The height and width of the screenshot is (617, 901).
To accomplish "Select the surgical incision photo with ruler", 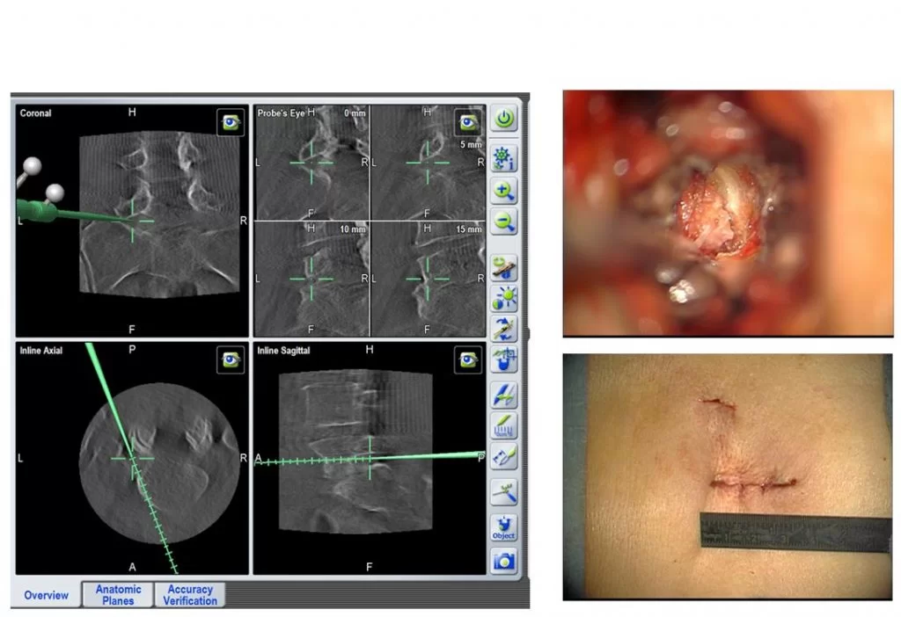I will [727, 476].
